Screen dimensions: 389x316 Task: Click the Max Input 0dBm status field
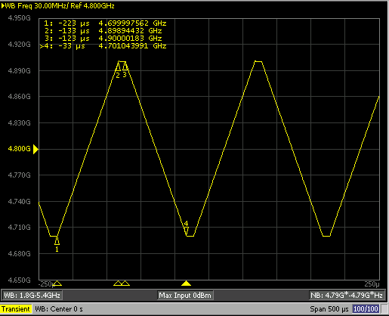[x=185, y=295]
